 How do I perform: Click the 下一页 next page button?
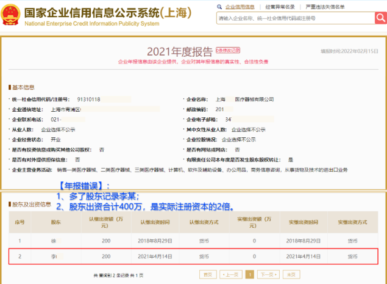coord(268,274)
